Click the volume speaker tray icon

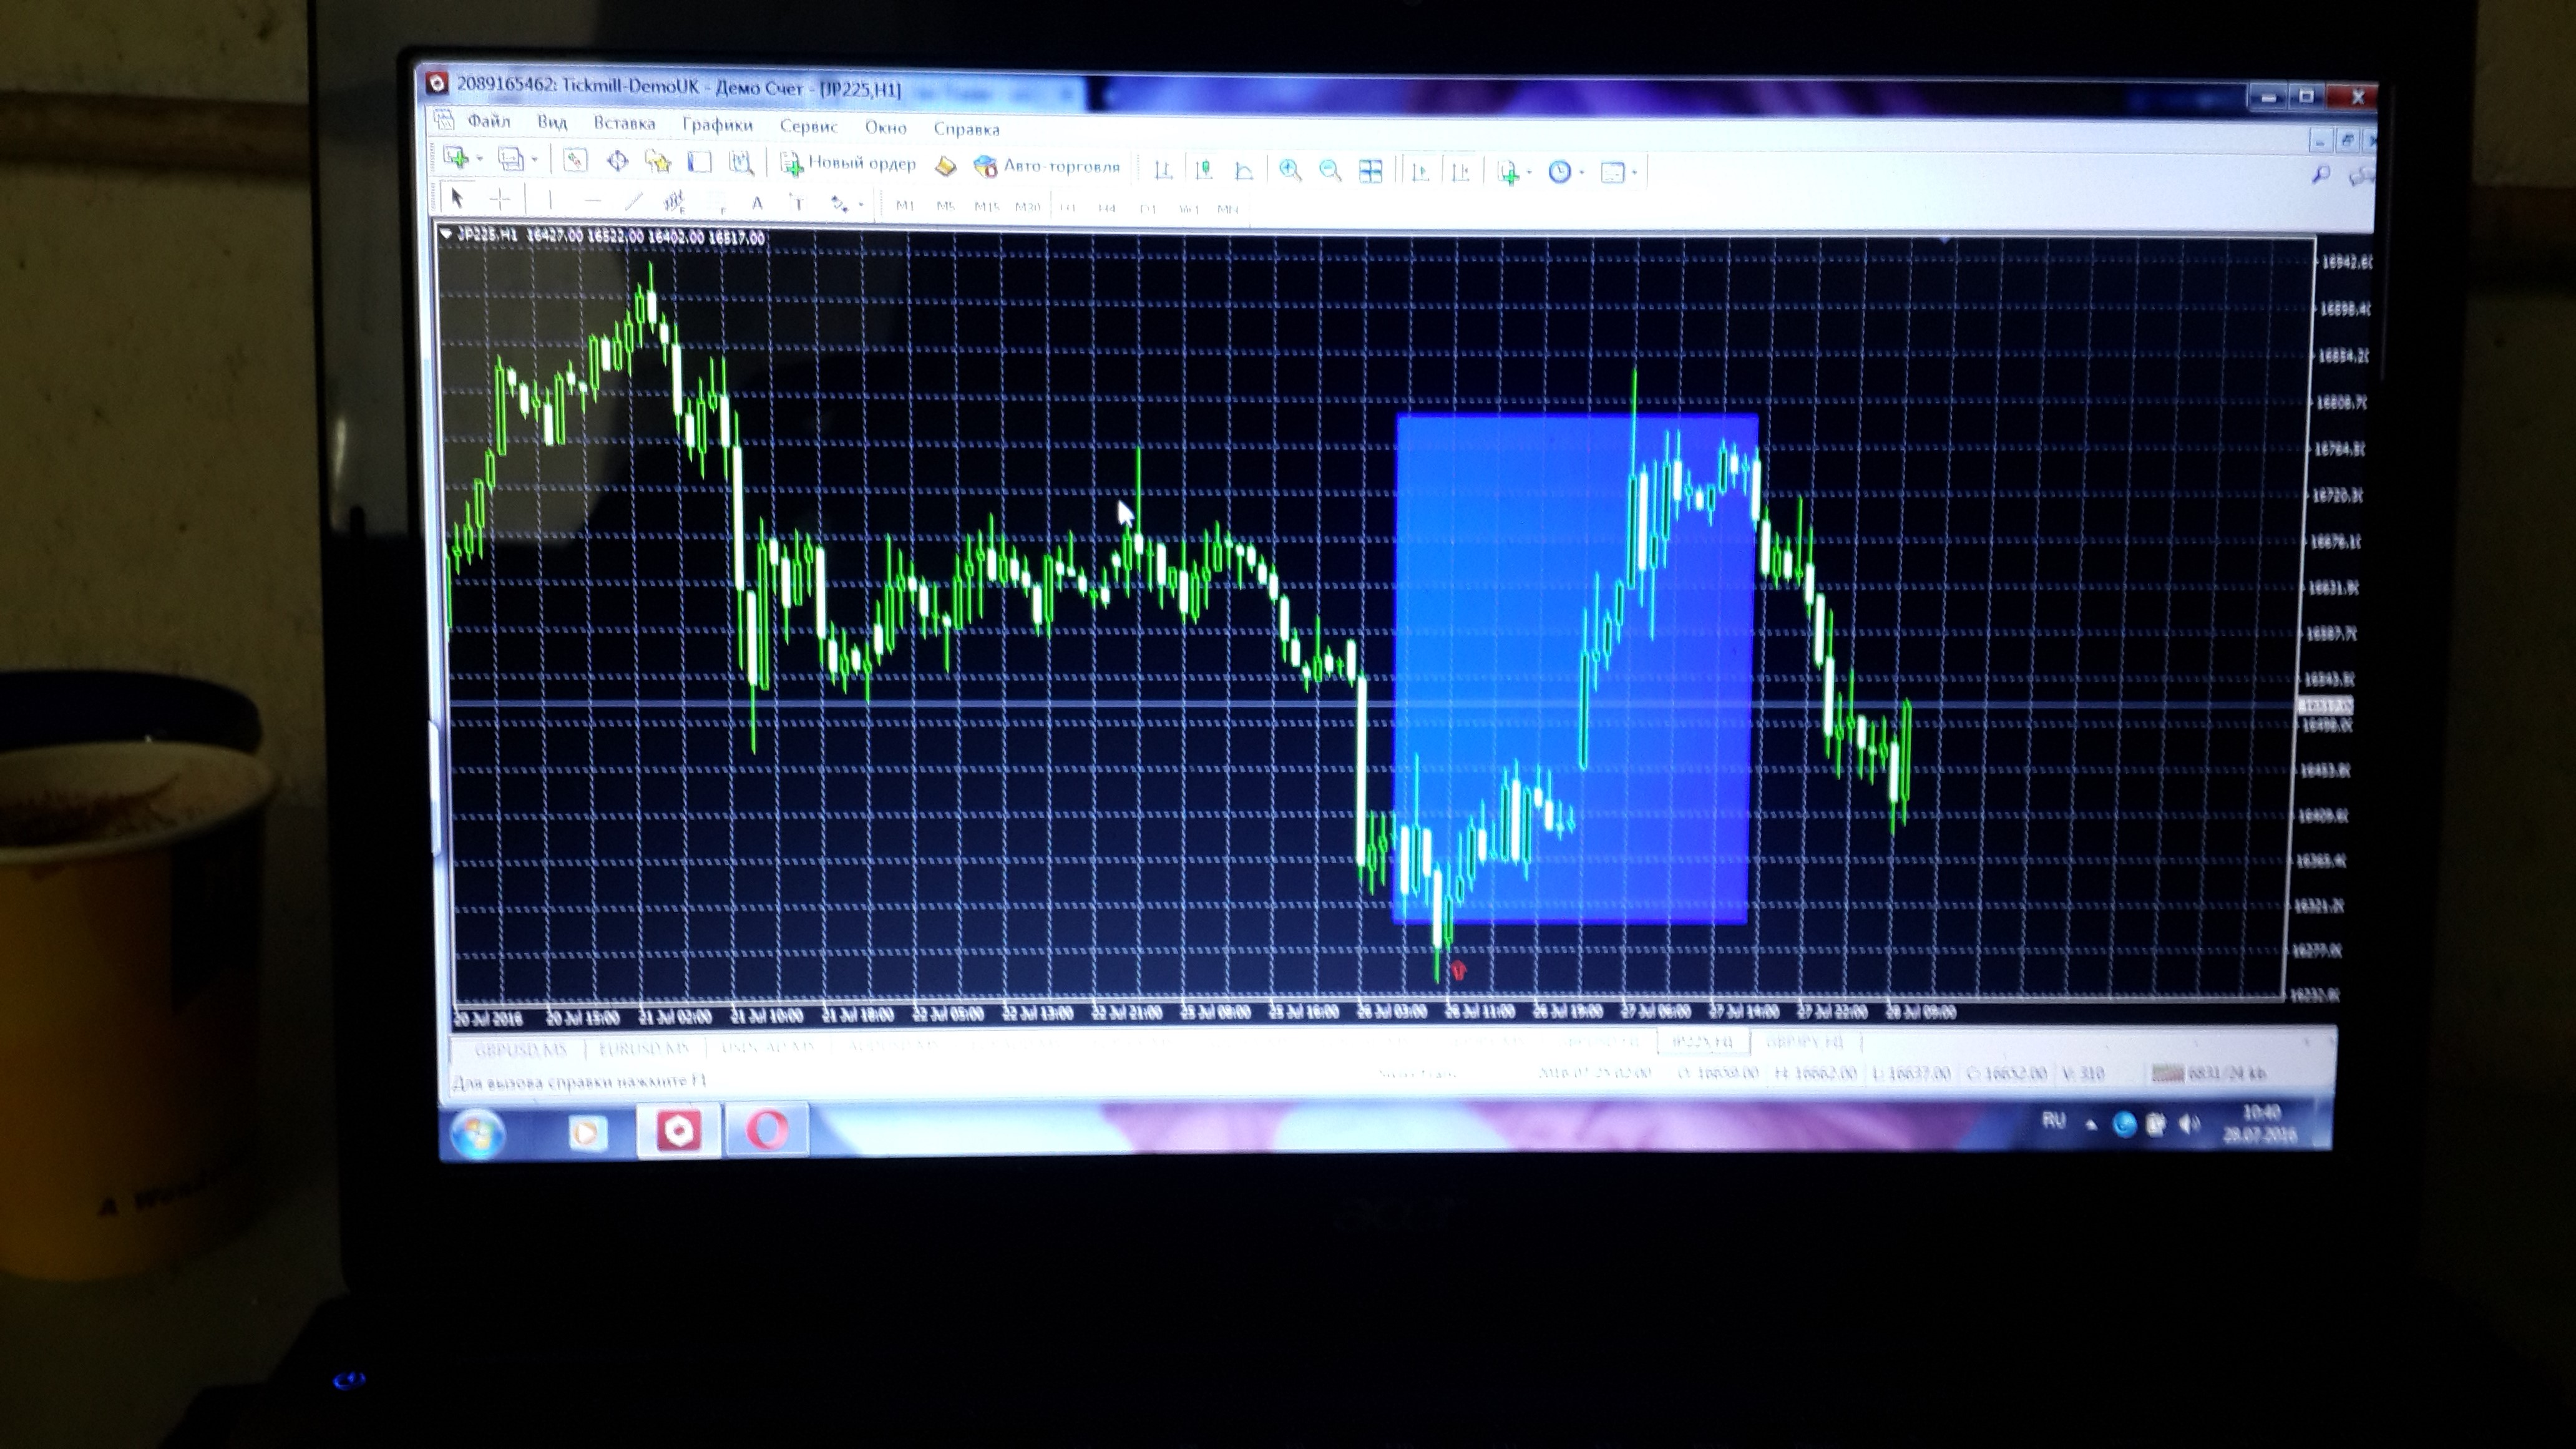pos(2189,1124)
